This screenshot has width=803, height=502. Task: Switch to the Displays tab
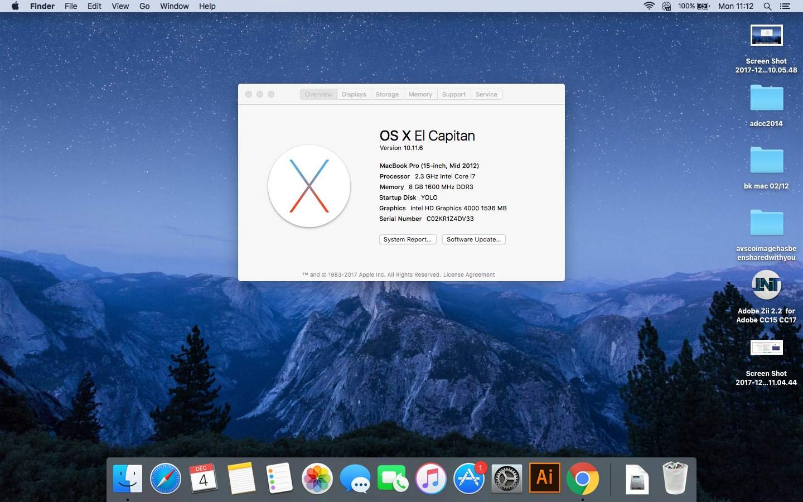coord(354,94)
